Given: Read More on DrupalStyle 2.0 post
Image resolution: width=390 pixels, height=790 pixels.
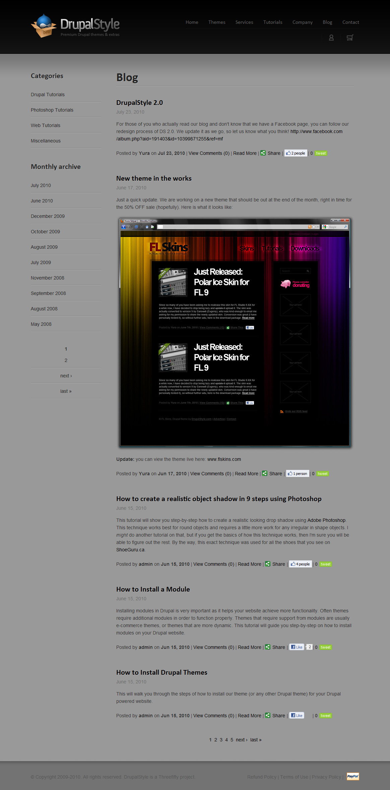Looking at the screenshot, I should tap(245, 153).
